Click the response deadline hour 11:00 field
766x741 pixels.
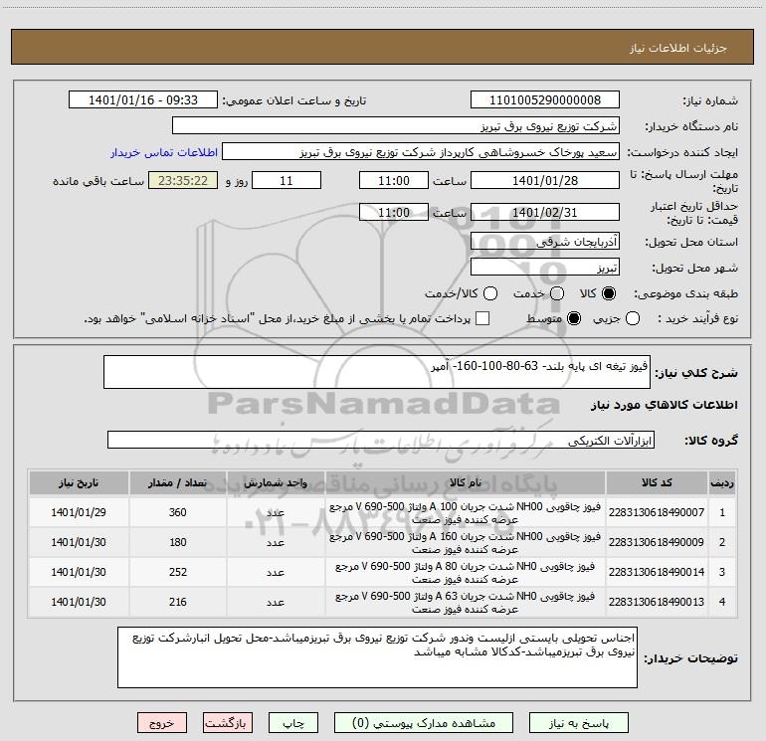394,180
